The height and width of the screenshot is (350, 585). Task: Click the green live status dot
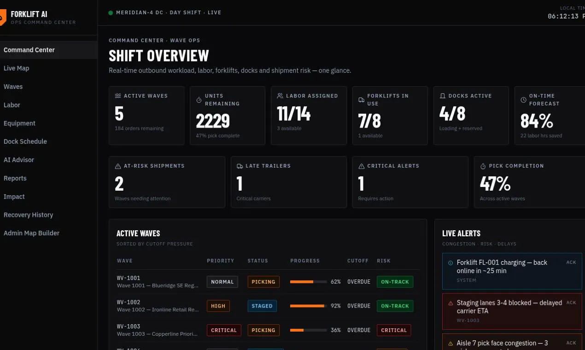111,13
